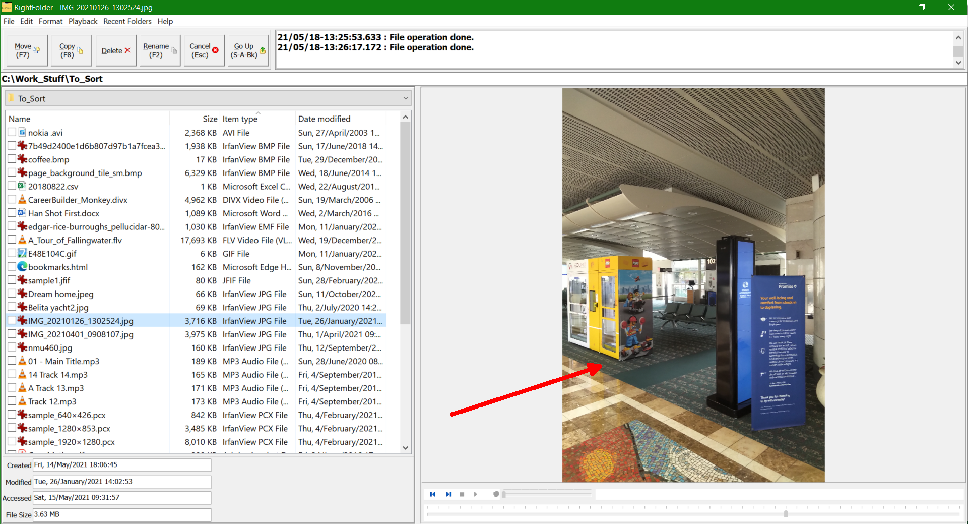Screen dimensions: 968x524
Task: Click the stop playback icon
Action: 462,494
